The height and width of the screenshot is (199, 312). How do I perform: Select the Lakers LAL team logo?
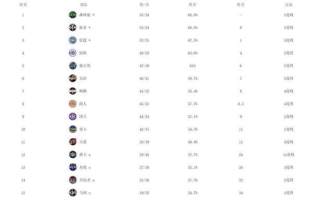click(73, 104)
